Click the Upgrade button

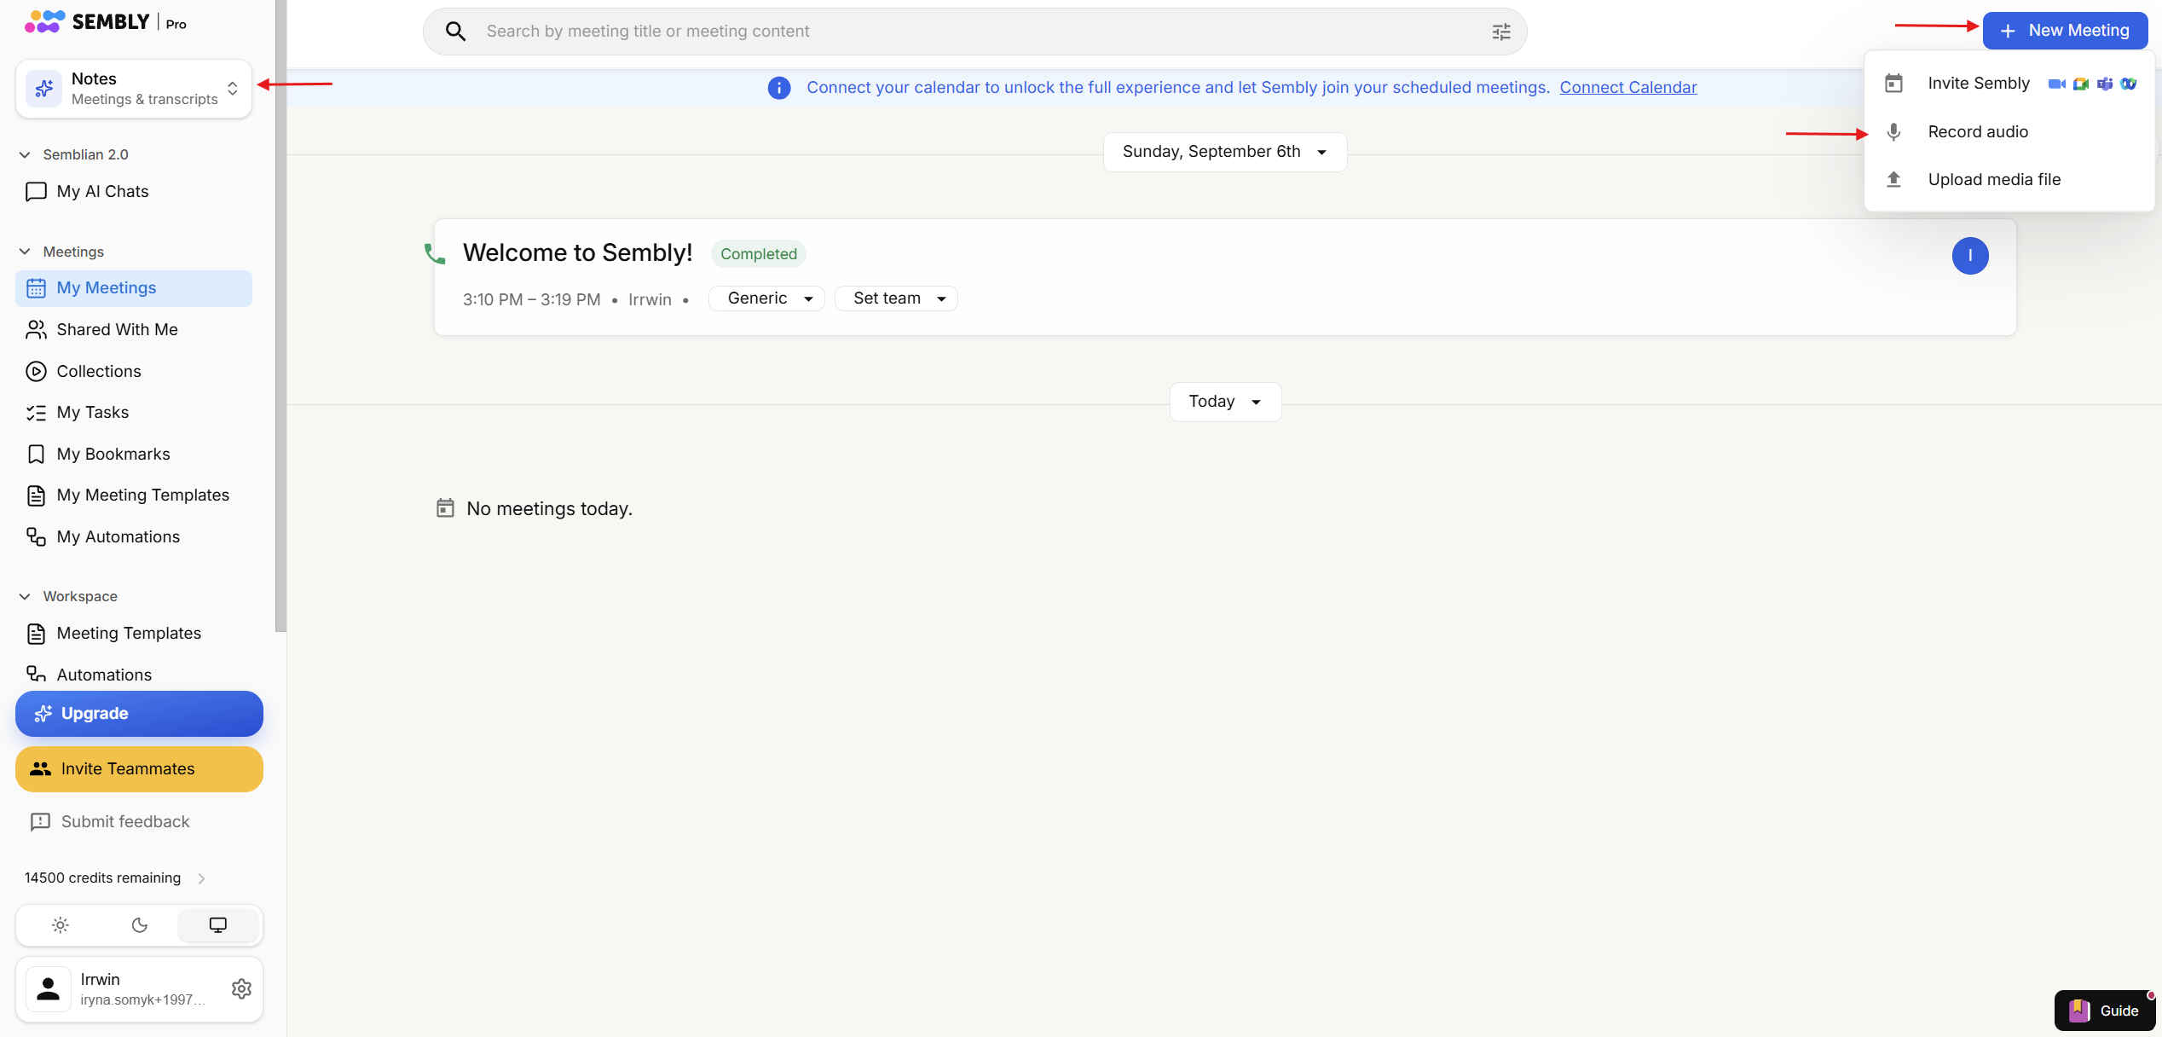click(139, 714)
